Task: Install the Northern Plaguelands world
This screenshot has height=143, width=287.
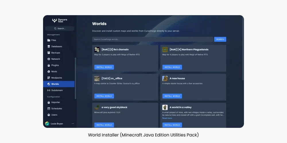Action: 172,67
